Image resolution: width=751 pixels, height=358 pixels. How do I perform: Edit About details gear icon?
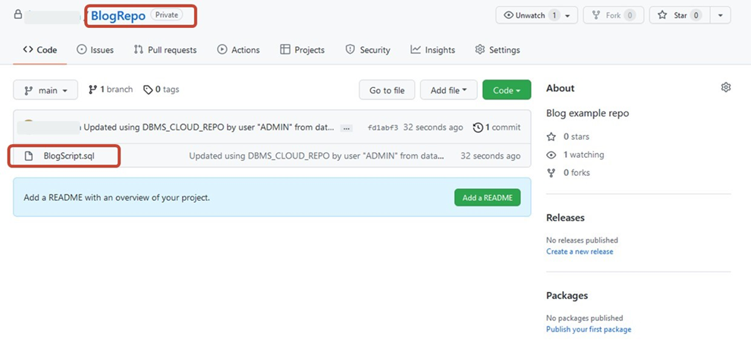(726, 87)
